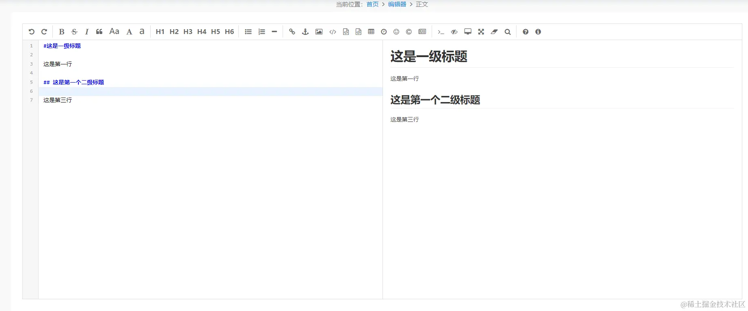Insert HTML entities (copyright icon)
The image size is (748, 311).
(409, 32)
